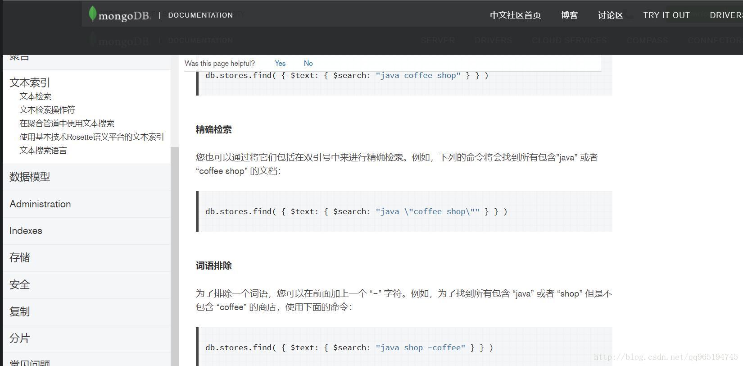Expand the 分片 sidebar section
743x366 pixels.
(86, 339)
